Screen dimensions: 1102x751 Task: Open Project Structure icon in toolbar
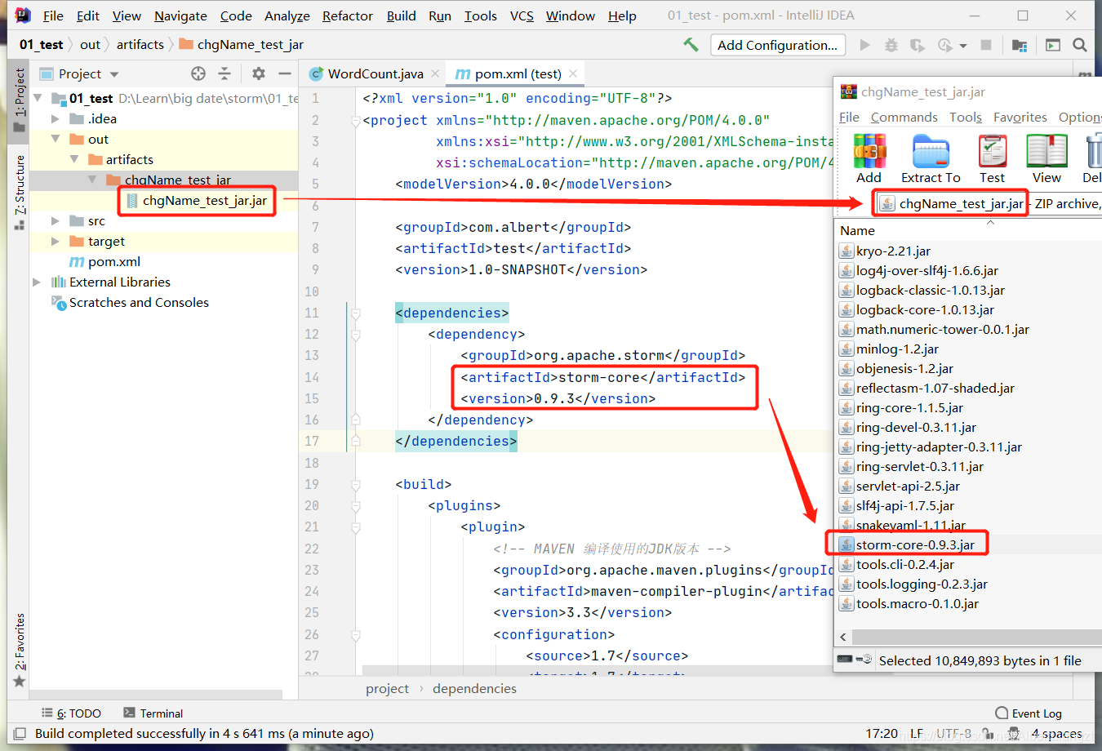1020,45
